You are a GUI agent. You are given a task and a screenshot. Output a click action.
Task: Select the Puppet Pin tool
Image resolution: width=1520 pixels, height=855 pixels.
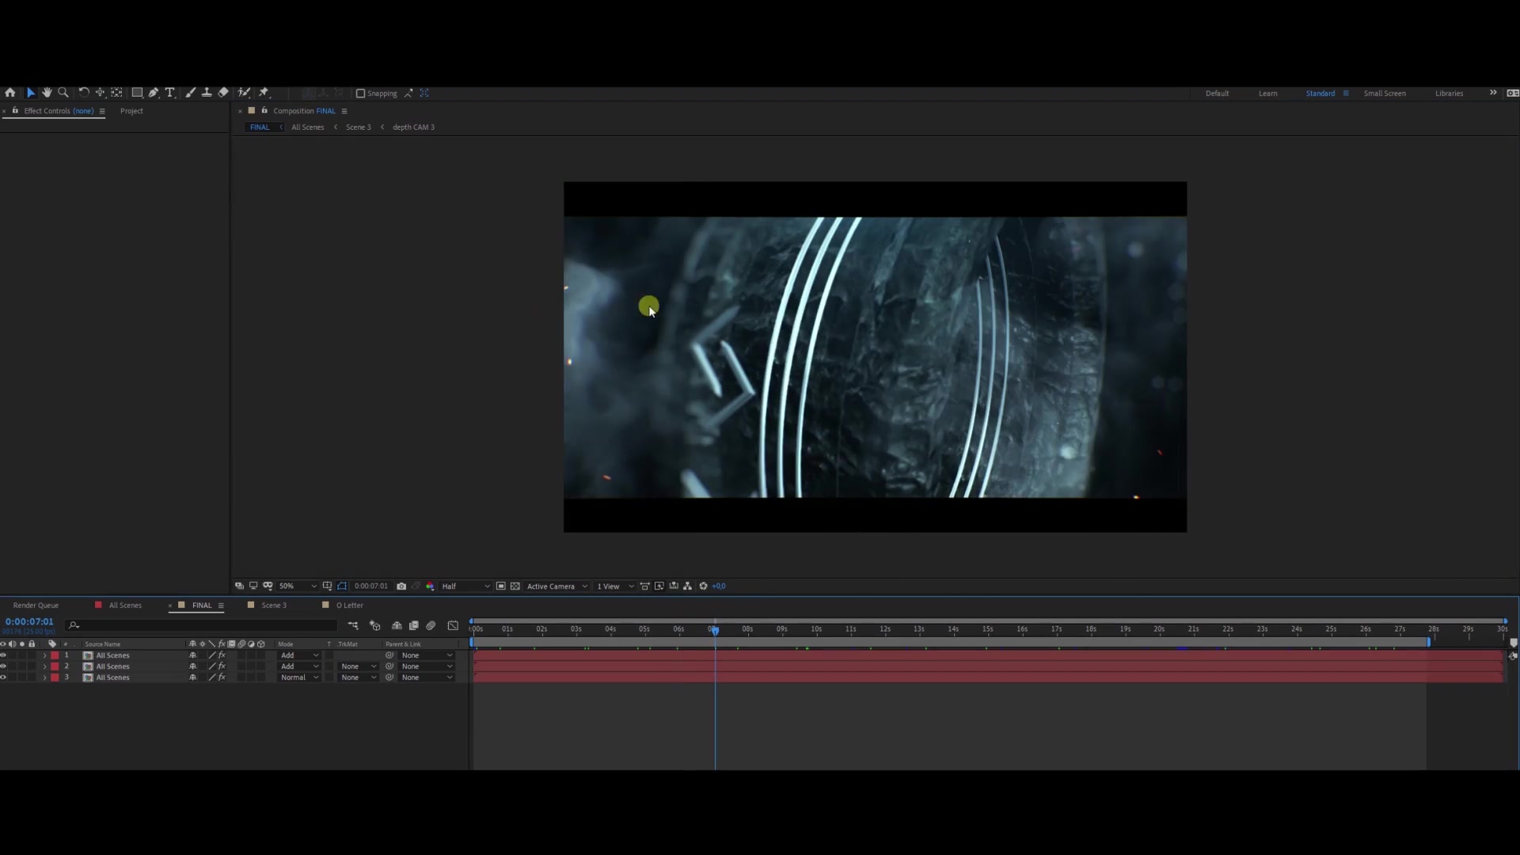[x=264, y=93]
